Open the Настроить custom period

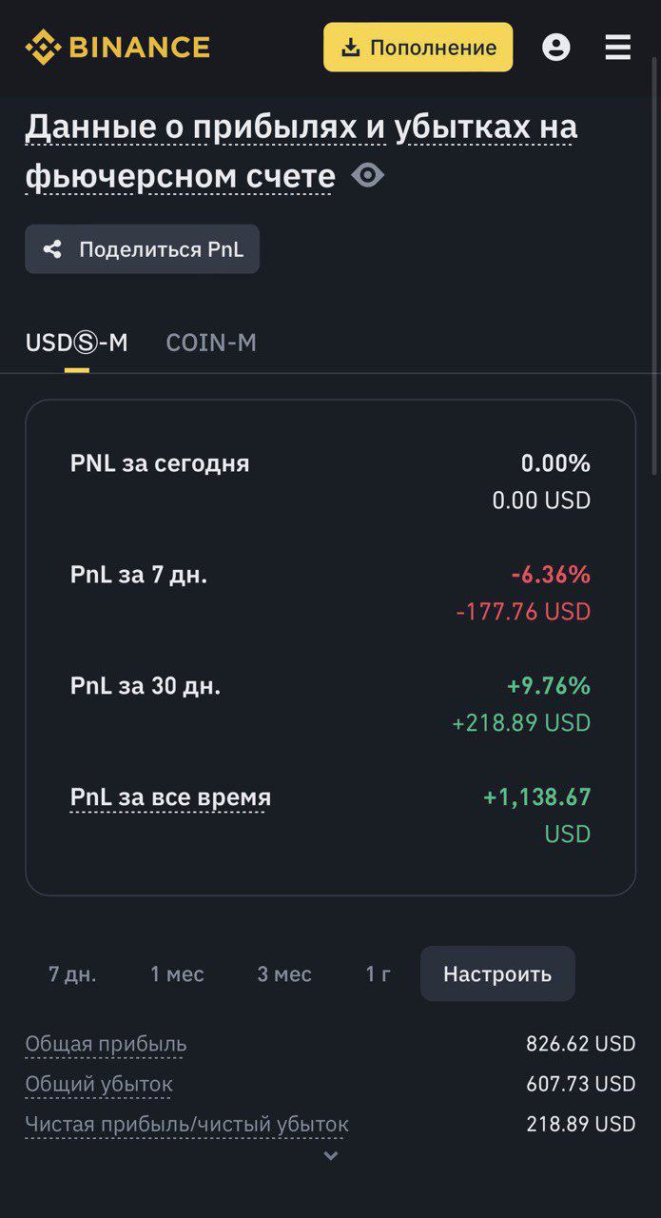497,974
